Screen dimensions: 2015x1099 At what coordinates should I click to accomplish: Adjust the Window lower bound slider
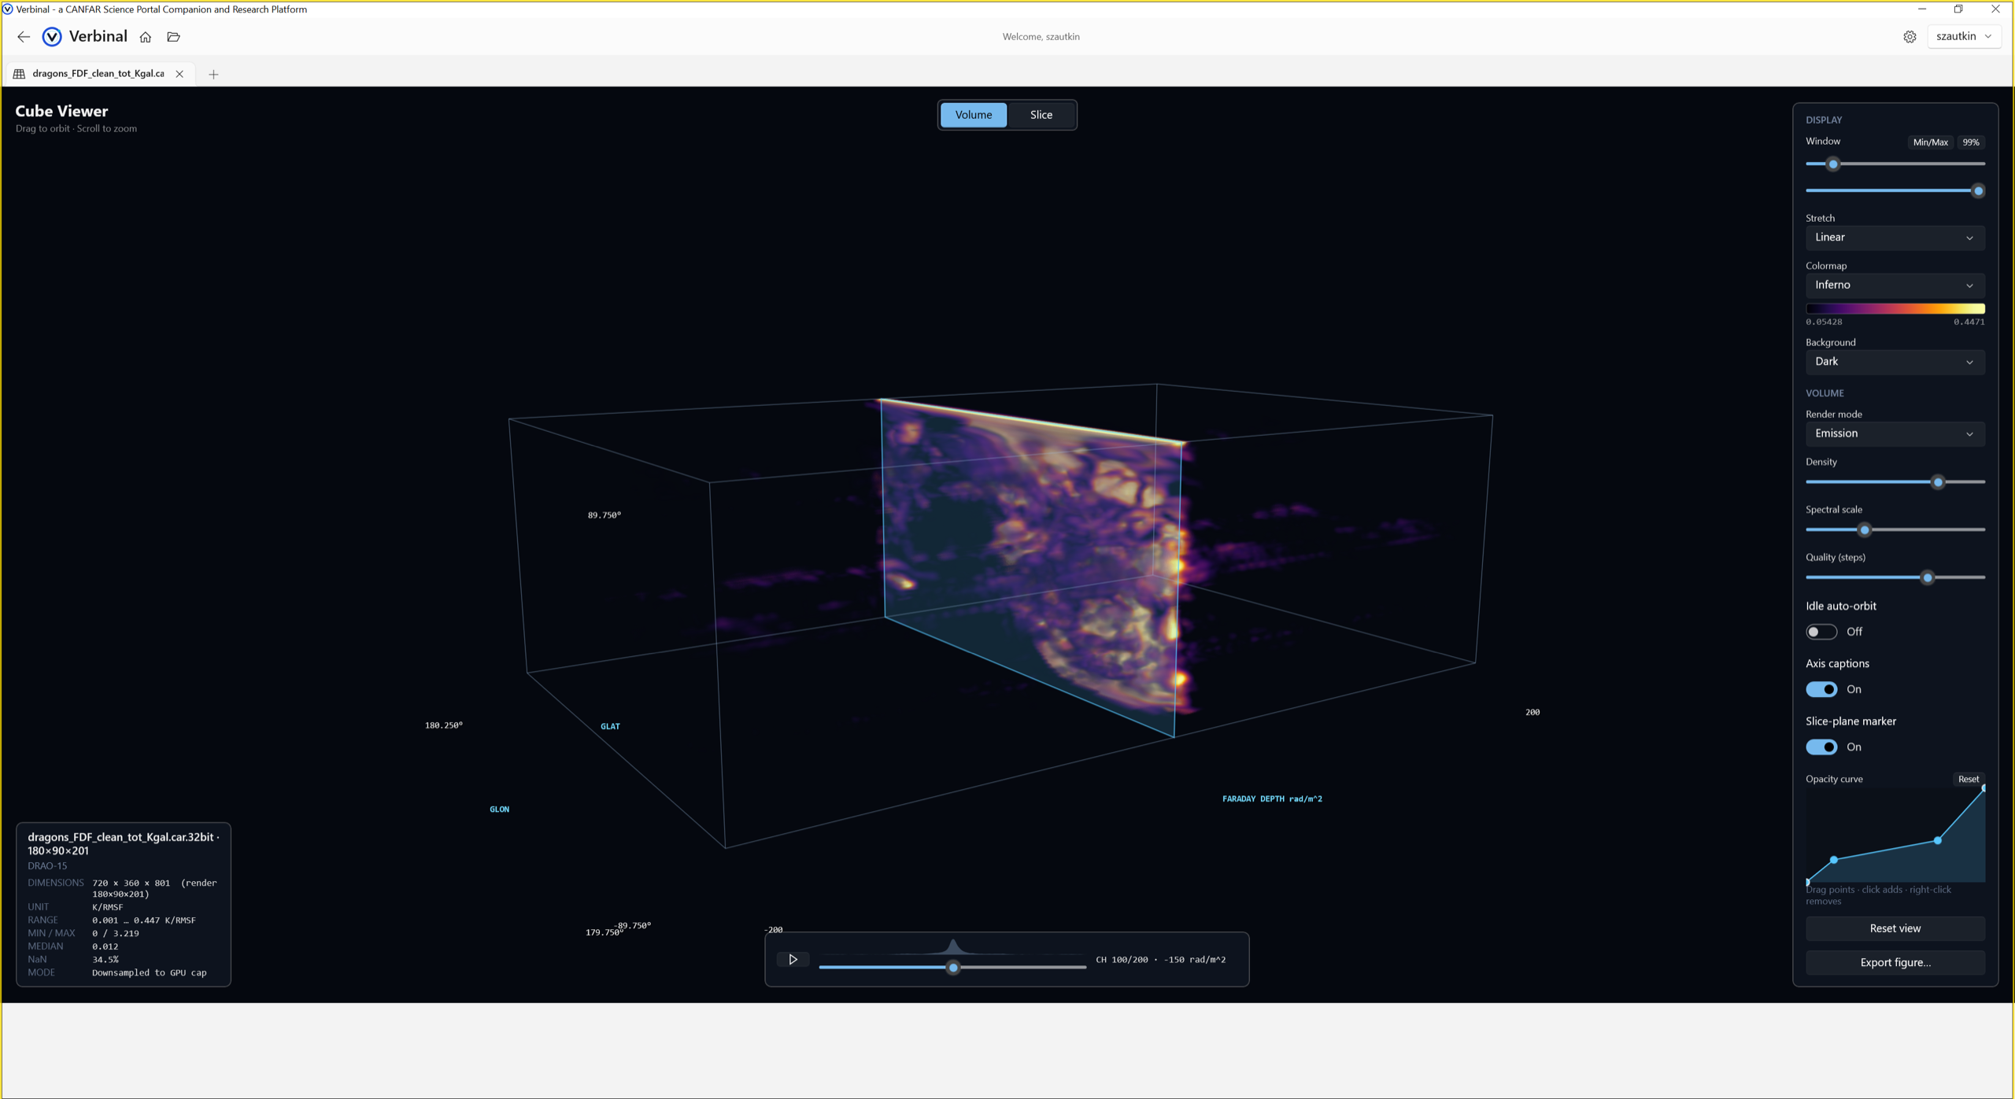(1833, 164)
